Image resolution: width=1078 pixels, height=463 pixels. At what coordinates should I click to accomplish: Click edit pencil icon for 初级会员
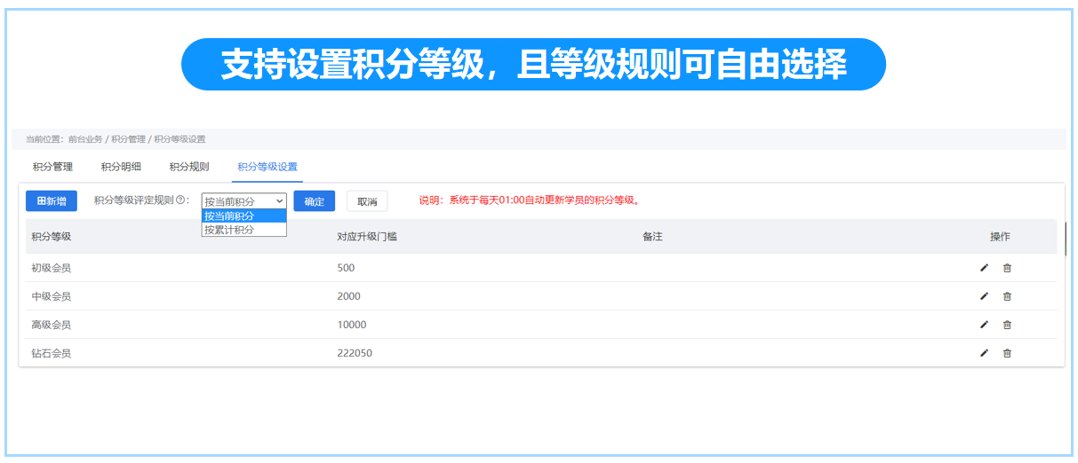click(x=984, y=268)
